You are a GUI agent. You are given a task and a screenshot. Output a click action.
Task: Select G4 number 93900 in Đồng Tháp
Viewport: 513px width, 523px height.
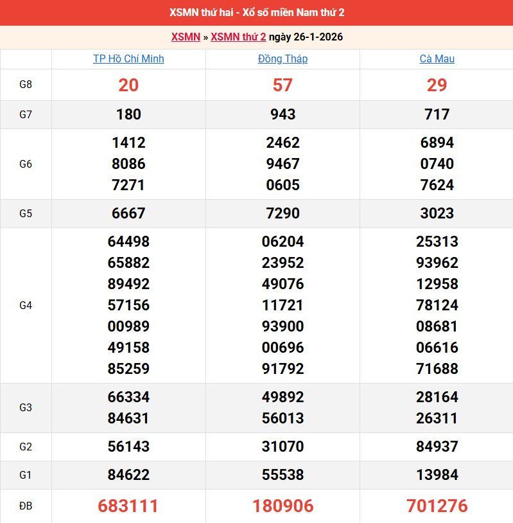tap(283, 326)
